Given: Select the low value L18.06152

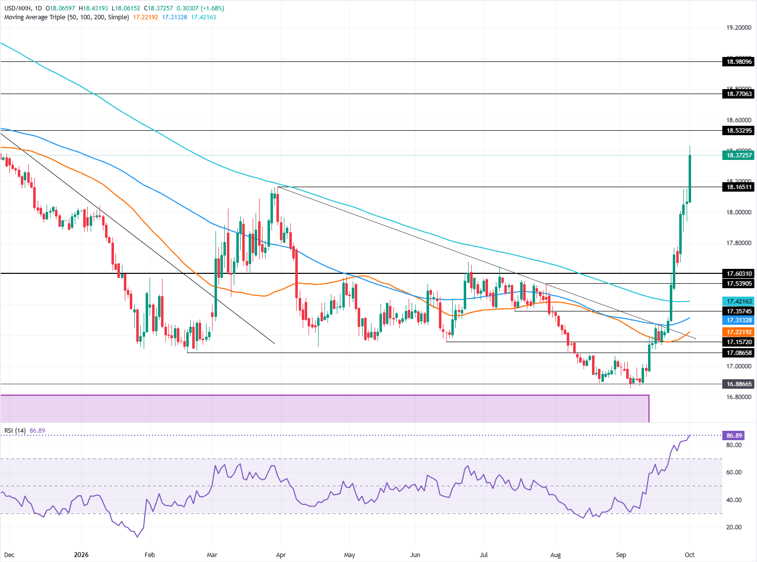Looking at the screenshot, I should (126, 8).
